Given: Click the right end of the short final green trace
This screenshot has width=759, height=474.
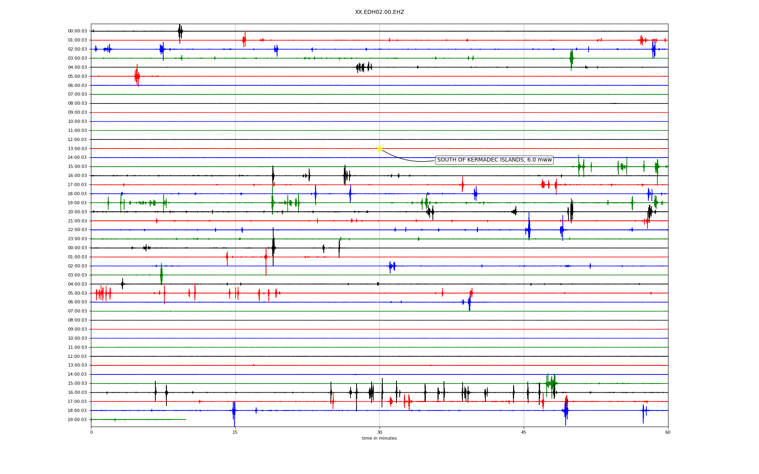Looking at the screenshot, I should tap(185, 419).
